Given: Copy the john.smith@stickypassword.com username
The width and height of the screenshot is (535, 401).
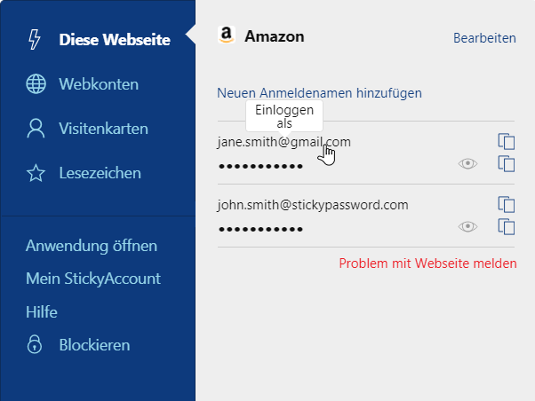Looking at the screenshot, I should point(507,204).
